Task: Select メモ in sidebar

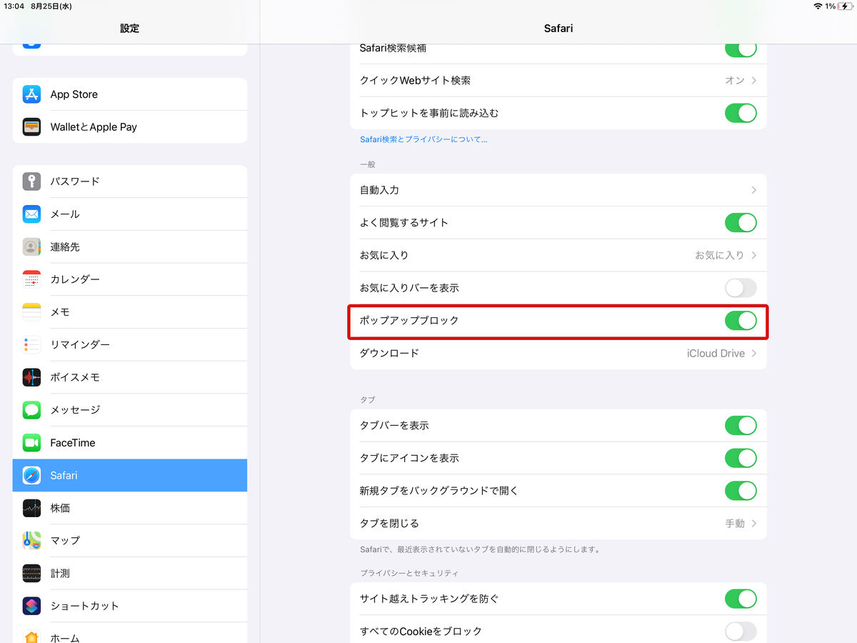Action: [x=130, y=312]
